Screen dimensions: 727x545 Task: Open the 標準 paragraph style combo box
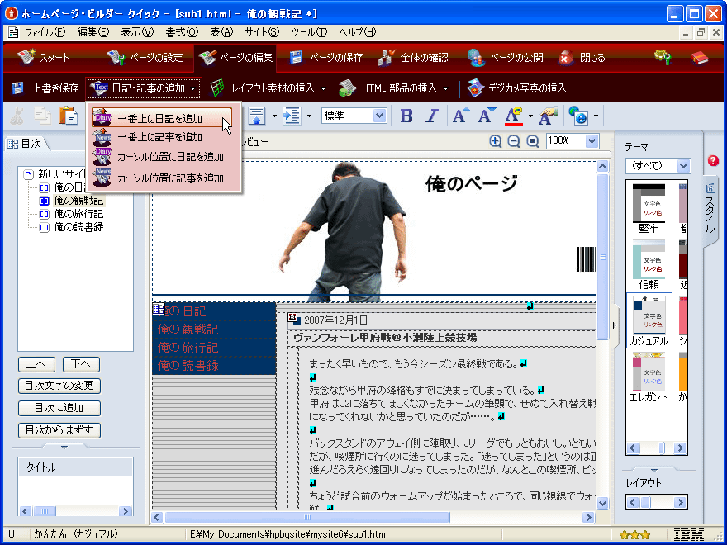pyautogui.click(x=354, y=116)
